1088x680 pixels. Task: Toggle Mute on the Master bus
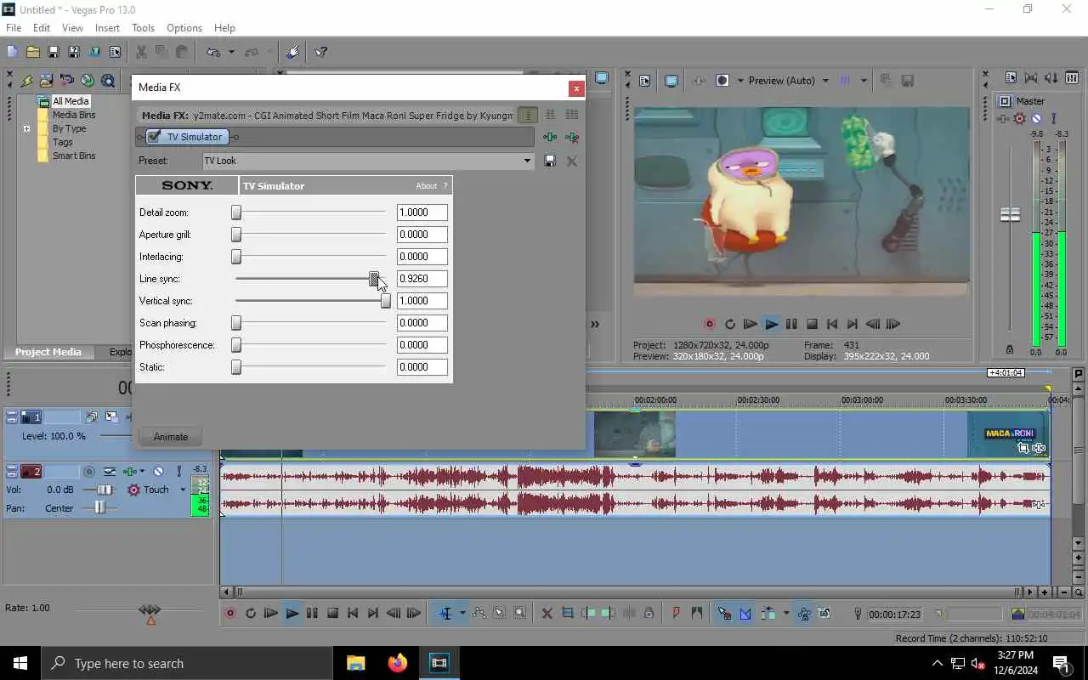tap(1036, 119)
